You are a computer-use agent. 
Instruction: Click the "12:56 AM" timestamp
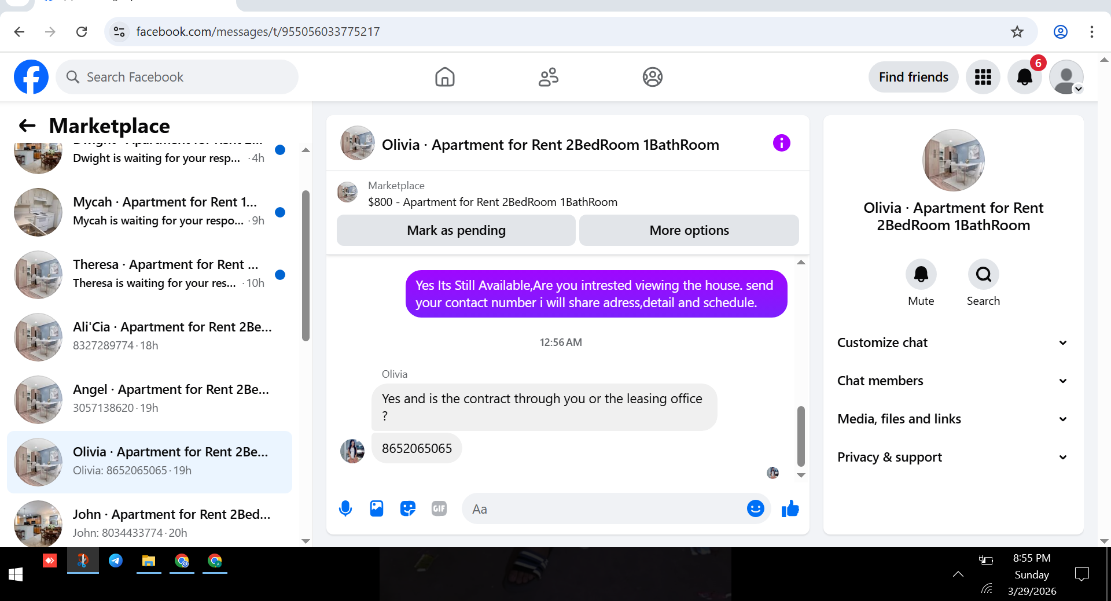point(561,342)
